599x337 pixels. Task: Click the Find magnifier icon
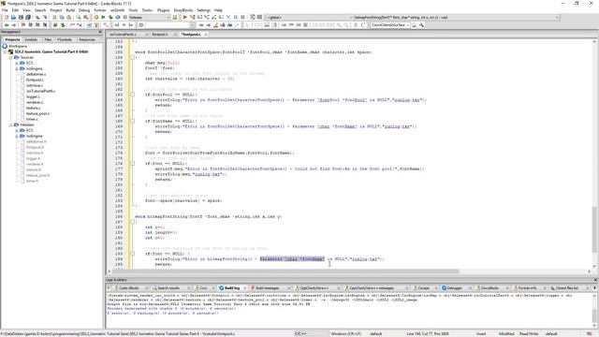[x=79, y=18]
